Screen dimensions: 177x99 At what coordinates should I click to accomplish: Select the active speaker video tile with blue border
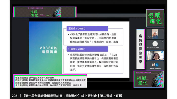click(155, 56)
